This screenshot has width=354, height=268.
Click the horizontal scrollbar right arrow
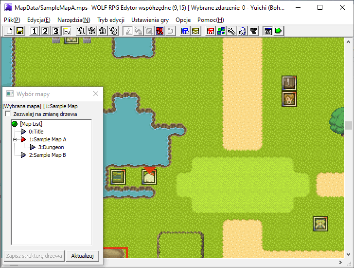(x=340, y=262)
